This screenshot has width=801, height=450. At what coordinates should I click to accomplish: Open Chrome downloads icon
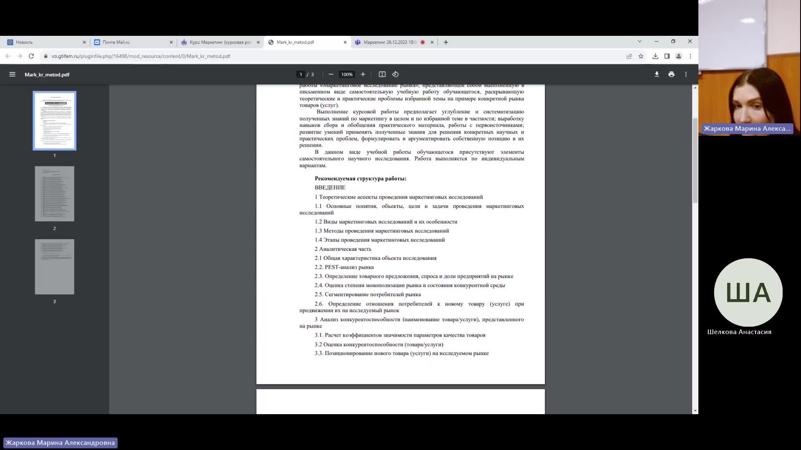[655, 56]
